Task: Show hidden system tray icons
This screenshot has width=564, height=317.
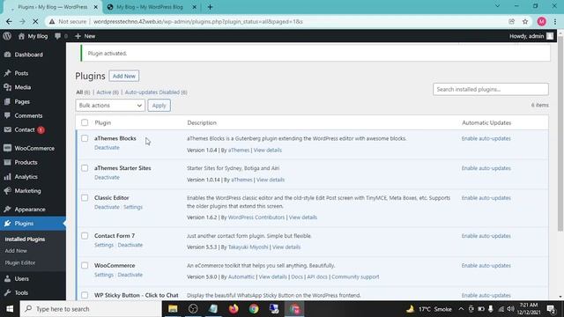Action: 461,309
